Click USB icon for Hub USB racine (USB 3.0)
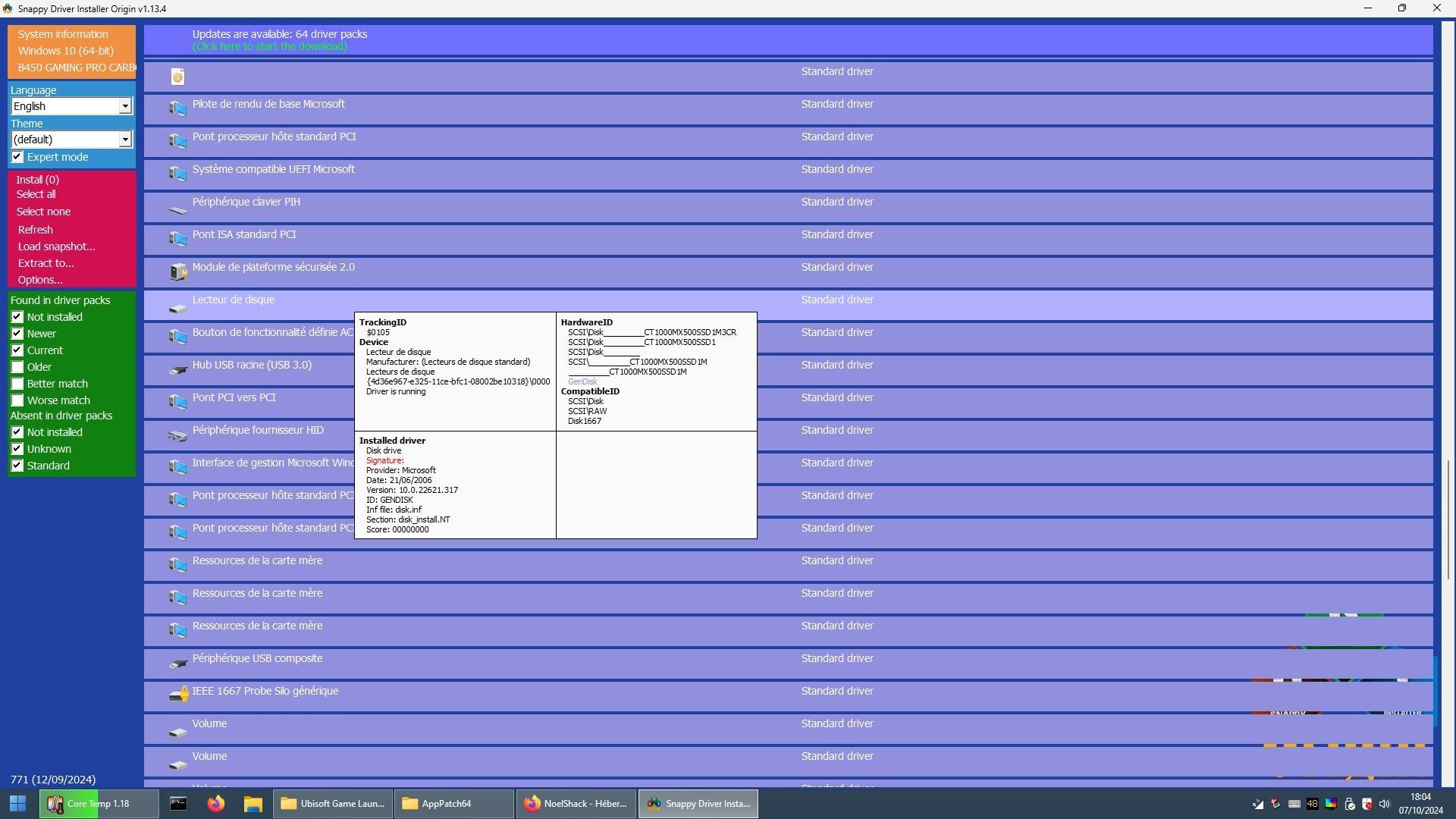The image size is (1456, 819). [177, 370]
